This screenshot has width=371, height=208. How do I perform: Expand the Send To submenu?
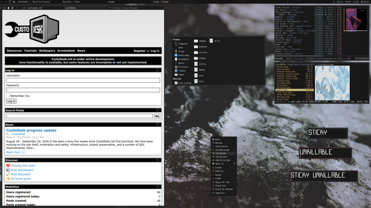click(x=224, y=164)
